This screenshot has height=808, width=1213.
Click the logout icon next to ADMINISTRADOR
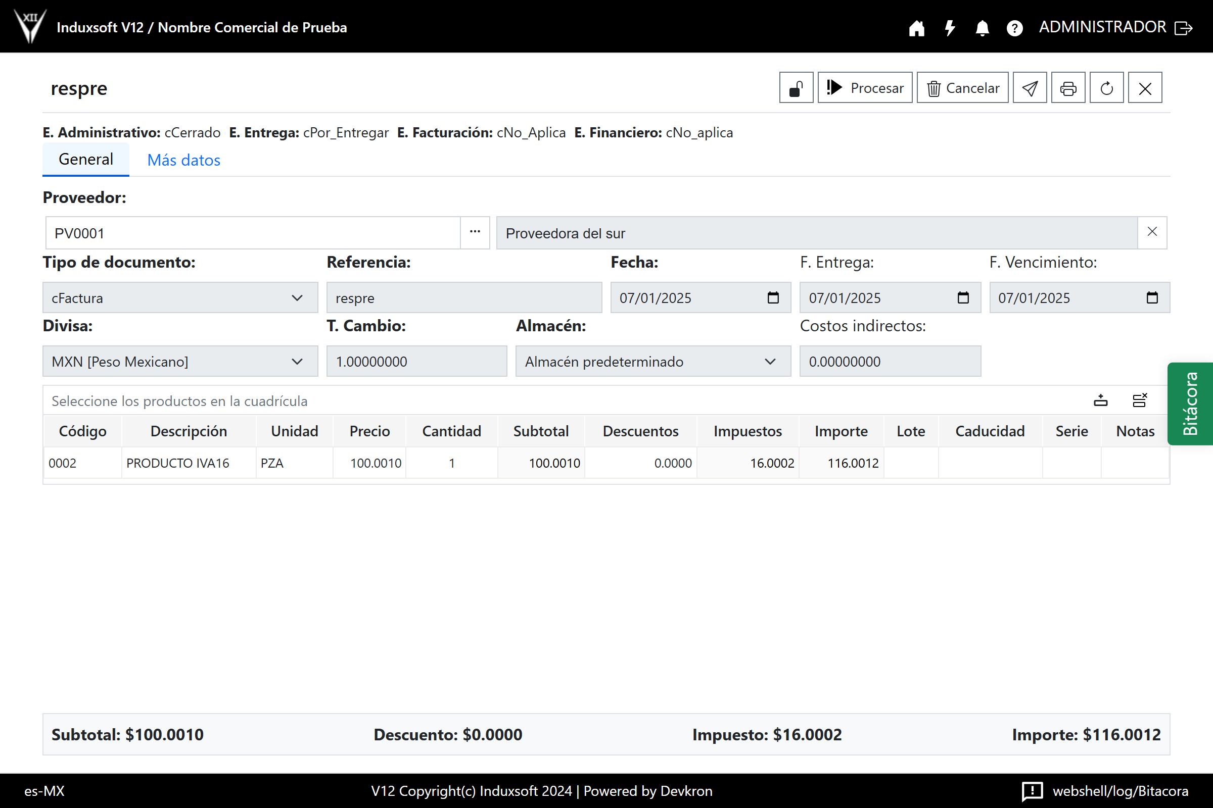[x=1184, y=28]
